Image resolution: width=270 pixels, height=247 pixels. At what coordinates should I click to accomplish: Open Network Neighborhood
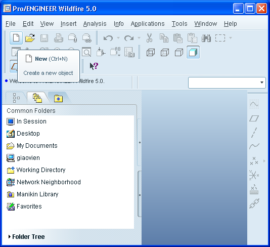pos(43,182)
